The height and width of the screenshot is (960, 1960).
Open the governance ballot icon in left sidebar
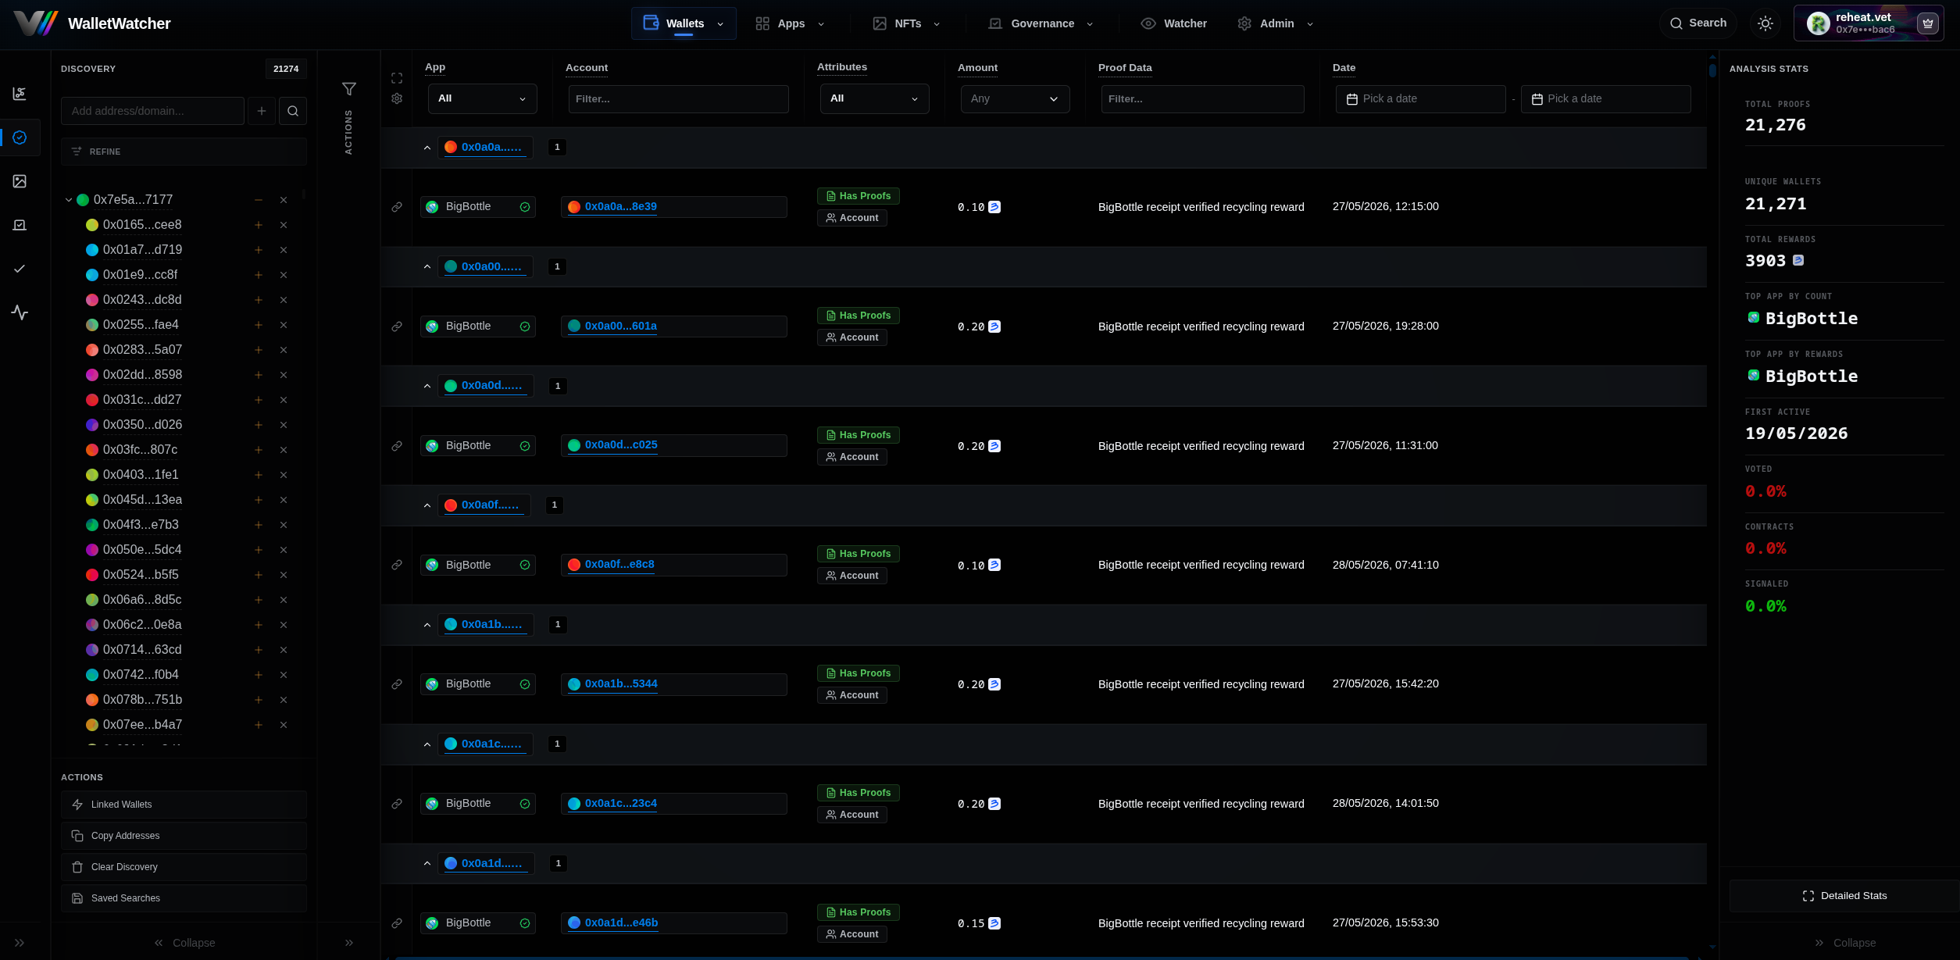[x=20, y=225]
